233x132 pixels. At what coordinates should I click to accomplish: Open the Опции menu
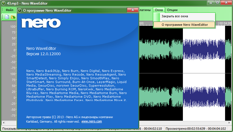[172, 10]
